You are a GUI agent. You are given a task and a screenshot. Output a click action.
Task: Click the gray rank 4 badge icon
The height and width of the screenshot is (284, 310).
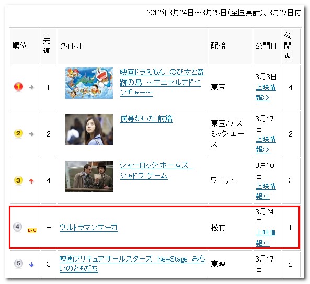18,227
